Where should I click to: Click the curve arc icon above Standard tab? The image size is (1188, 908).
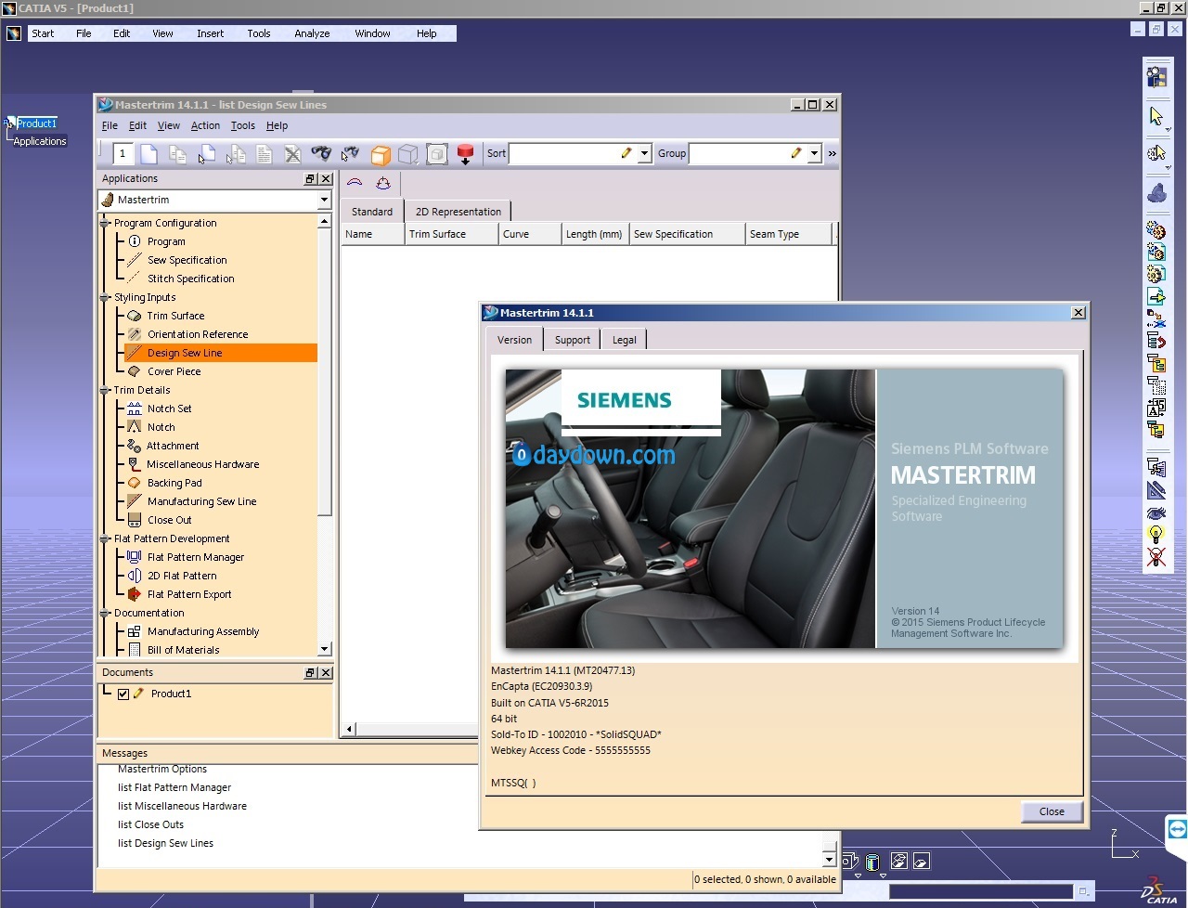click(355, 183)
